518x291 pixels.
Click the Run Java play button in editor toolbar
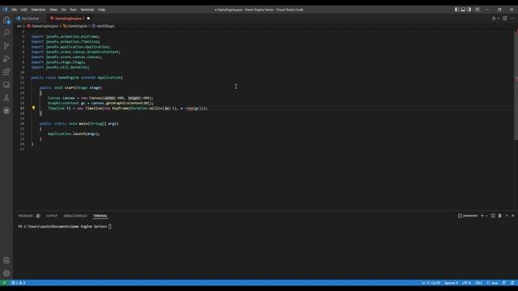(494, 19)
